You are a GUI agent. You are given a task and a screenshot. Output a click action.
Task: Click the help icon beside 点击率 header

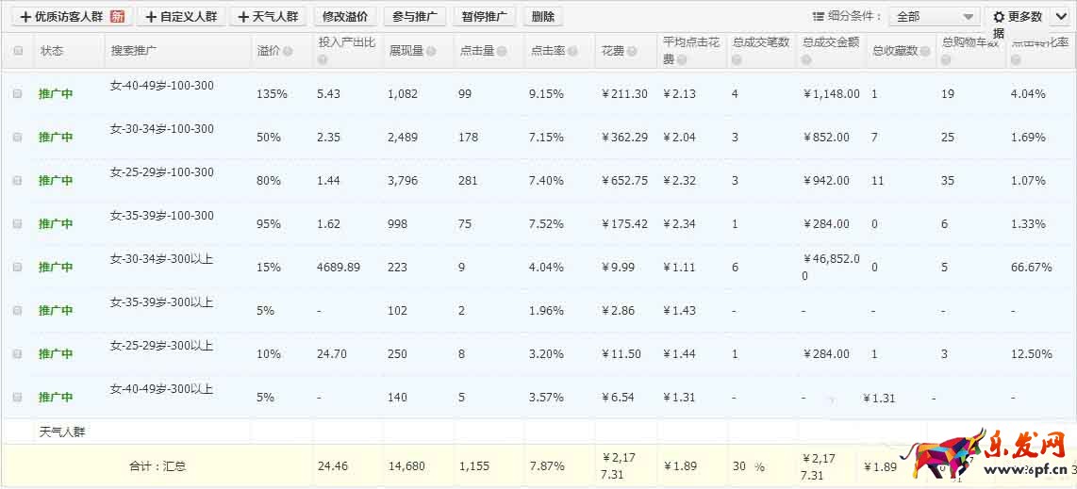pyautogui.click(x=572, y=52)
